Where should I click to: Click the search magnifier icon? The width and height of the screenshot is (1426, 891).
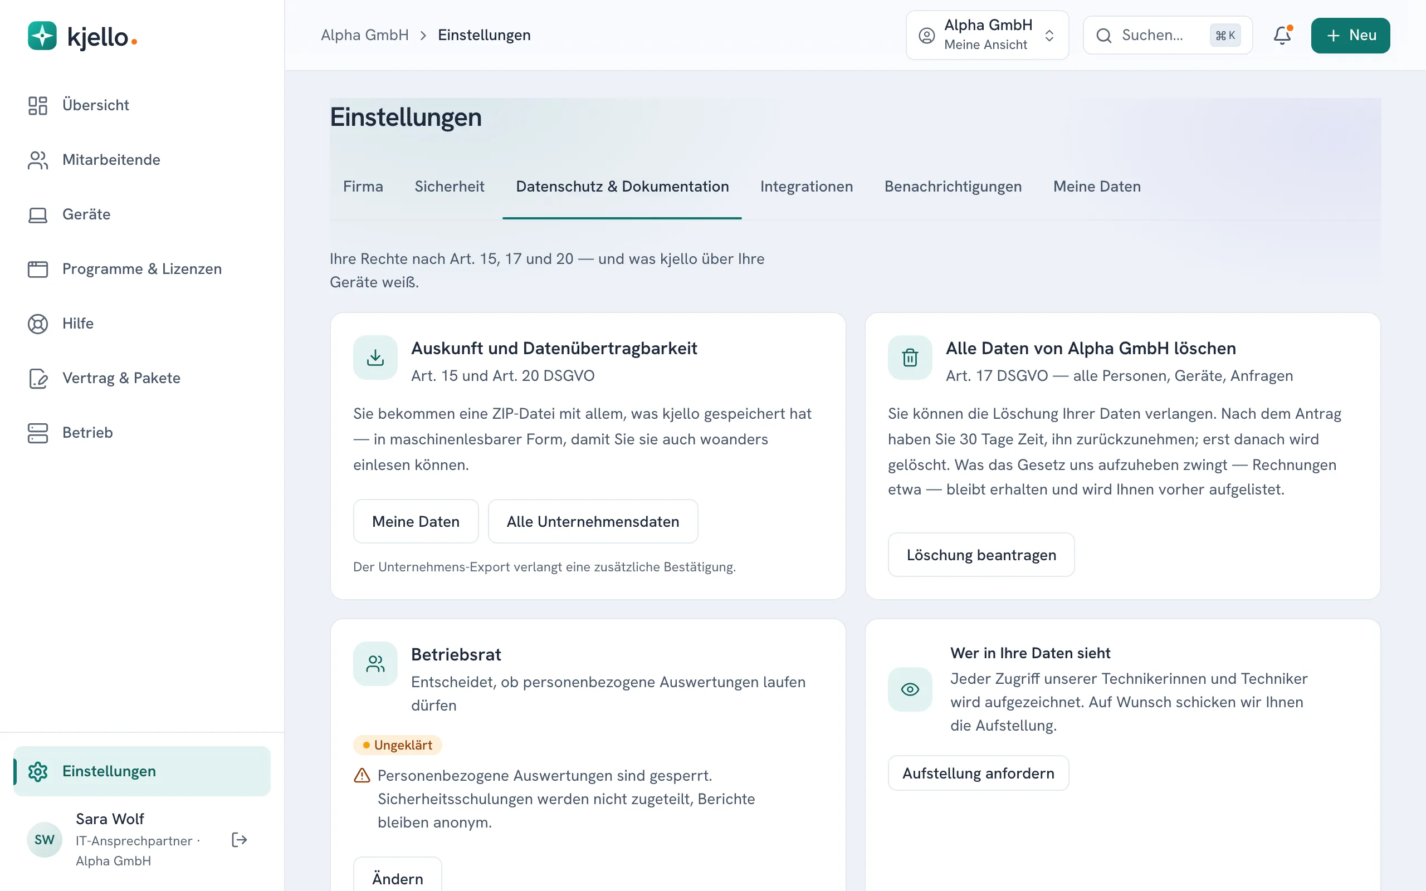1103,35
